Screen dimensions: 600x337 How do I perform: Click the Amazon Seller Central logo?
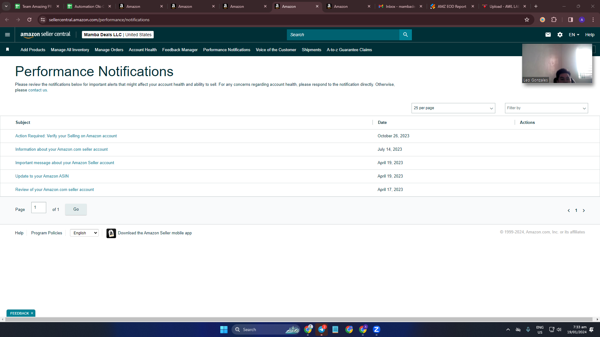click(45, 35)
